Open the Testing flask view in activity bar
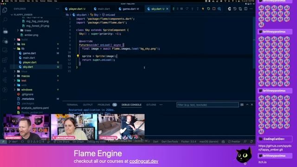The height and width of the screenshot is (167, 297). [5, 70]
